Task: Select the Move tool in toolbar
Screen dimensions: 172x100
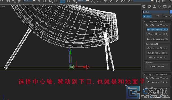Action: pyautogui.click(x=63, y=1)
